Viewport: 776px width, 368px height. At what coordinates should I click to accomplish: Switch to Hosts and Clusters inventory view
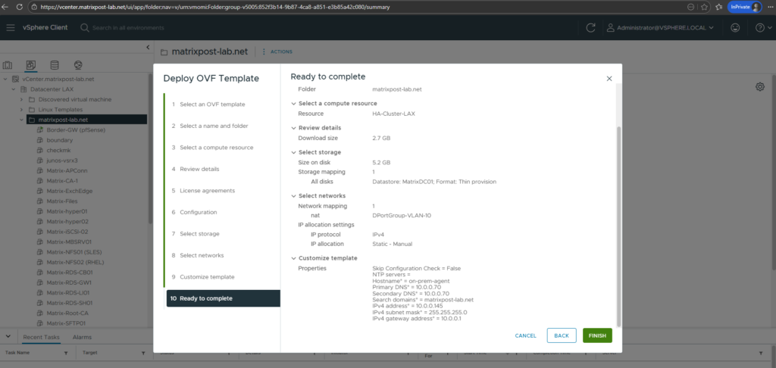click(8, 65)
